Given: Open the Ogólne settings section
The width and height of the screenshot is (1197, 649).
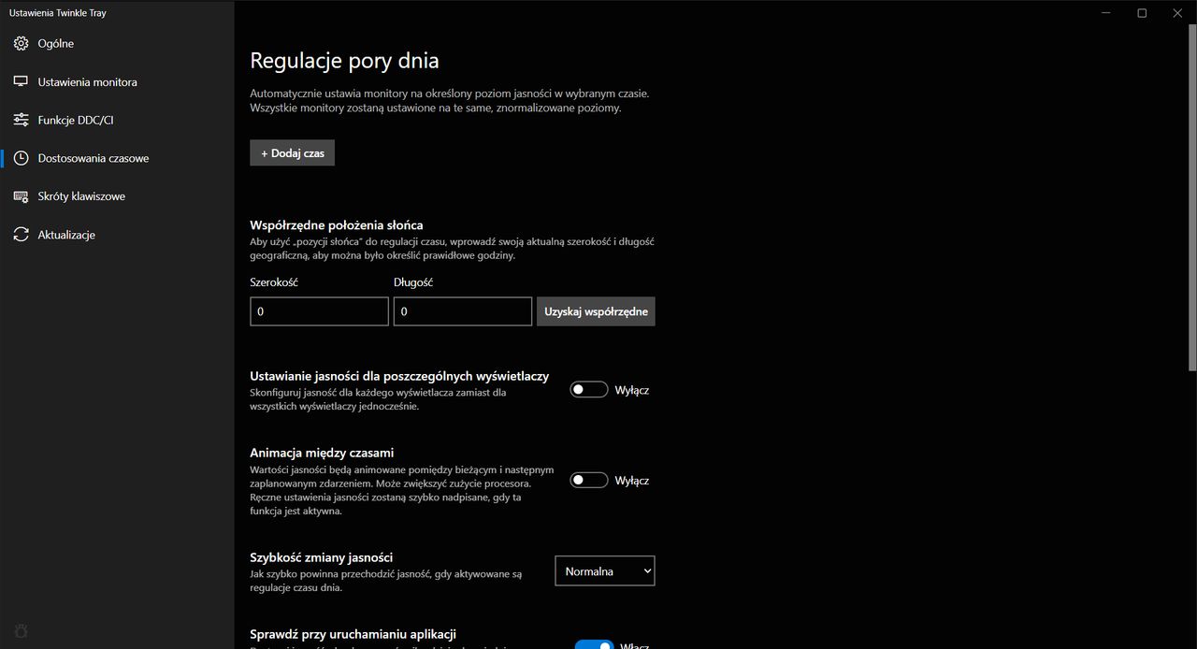Looking at the screenshot, I should [117, 43].
